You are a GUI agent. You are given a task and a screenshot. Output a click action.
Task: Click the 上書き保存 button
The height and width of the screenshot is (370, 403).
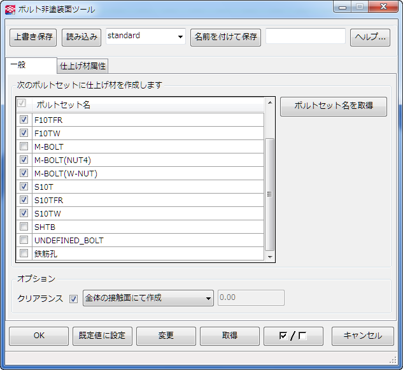click(x=33, y=38)
